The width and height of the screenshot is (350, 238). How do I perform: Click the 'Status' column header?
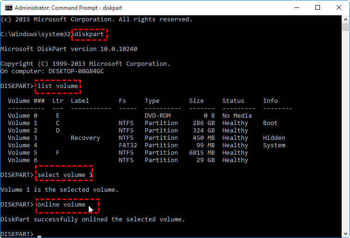[233, 101]
